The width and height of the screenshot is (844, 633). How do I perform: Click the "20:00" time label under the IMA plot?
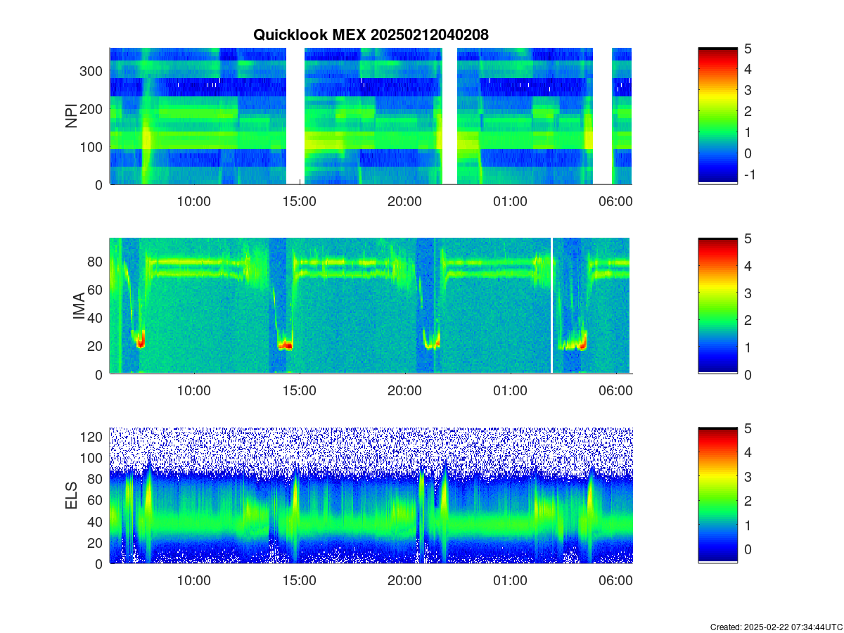[405, 391]
